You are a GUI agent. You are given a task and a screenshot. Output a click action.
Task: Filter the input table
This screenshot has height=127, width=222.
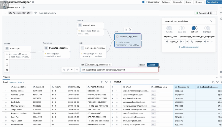[x=106, y=82]
